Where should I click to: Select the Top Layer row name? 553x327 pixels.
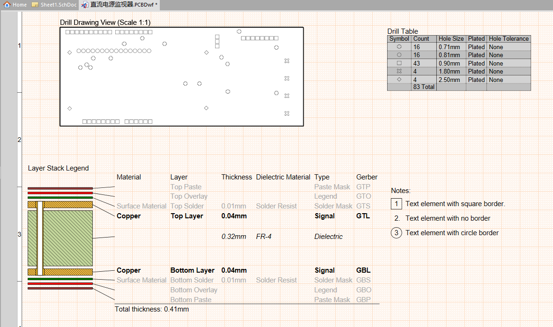click(187, 216)
